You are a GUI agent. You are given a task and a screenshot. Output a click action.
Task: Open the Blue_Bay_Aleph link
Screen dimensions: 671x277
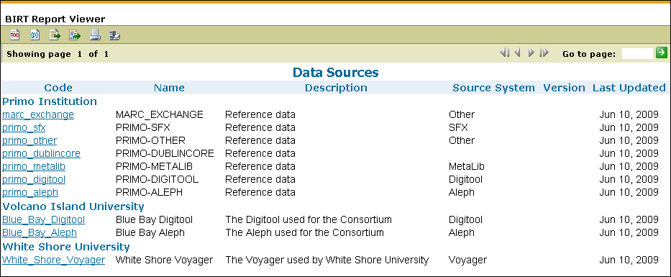[40, 232]
